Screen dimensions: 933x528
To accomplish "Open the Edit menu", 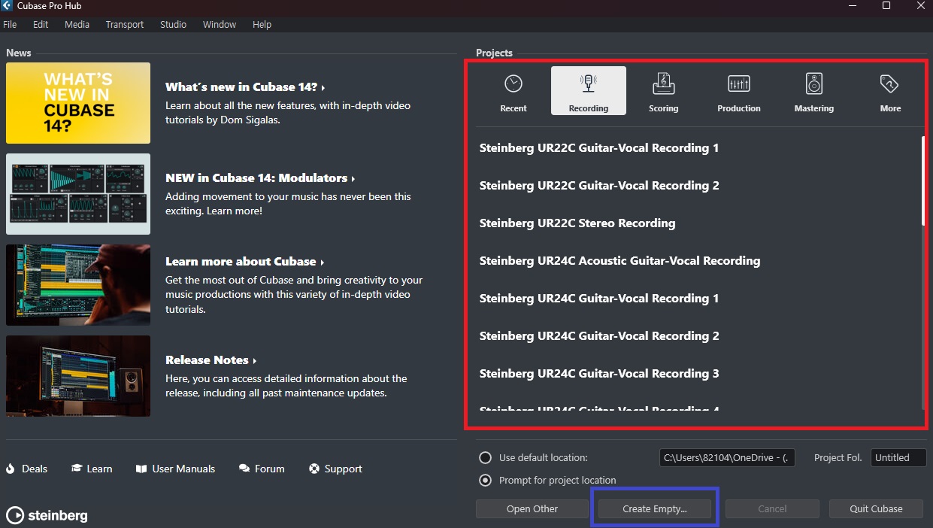I will tap(41, 24).
